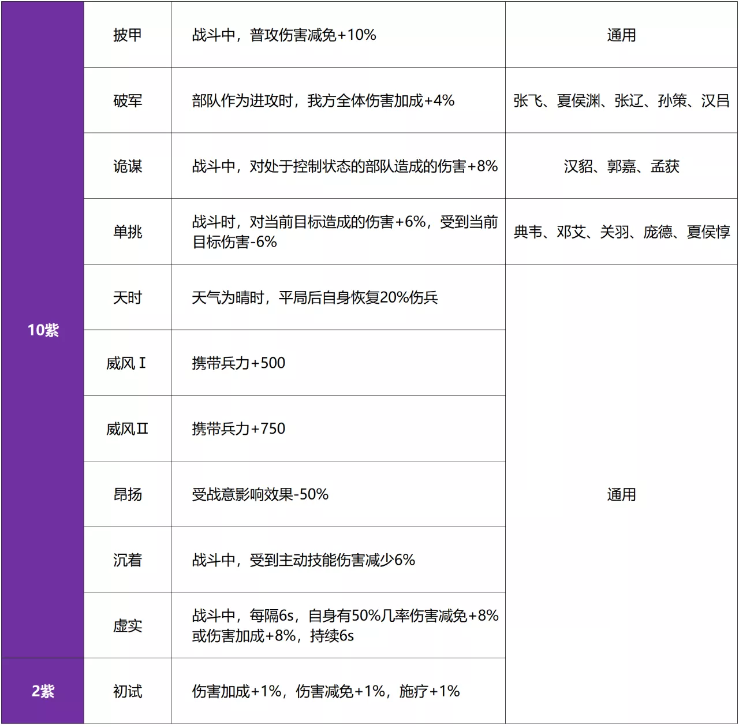
Task: Click the 披甲 skill name cell
Action: [127, 35]
